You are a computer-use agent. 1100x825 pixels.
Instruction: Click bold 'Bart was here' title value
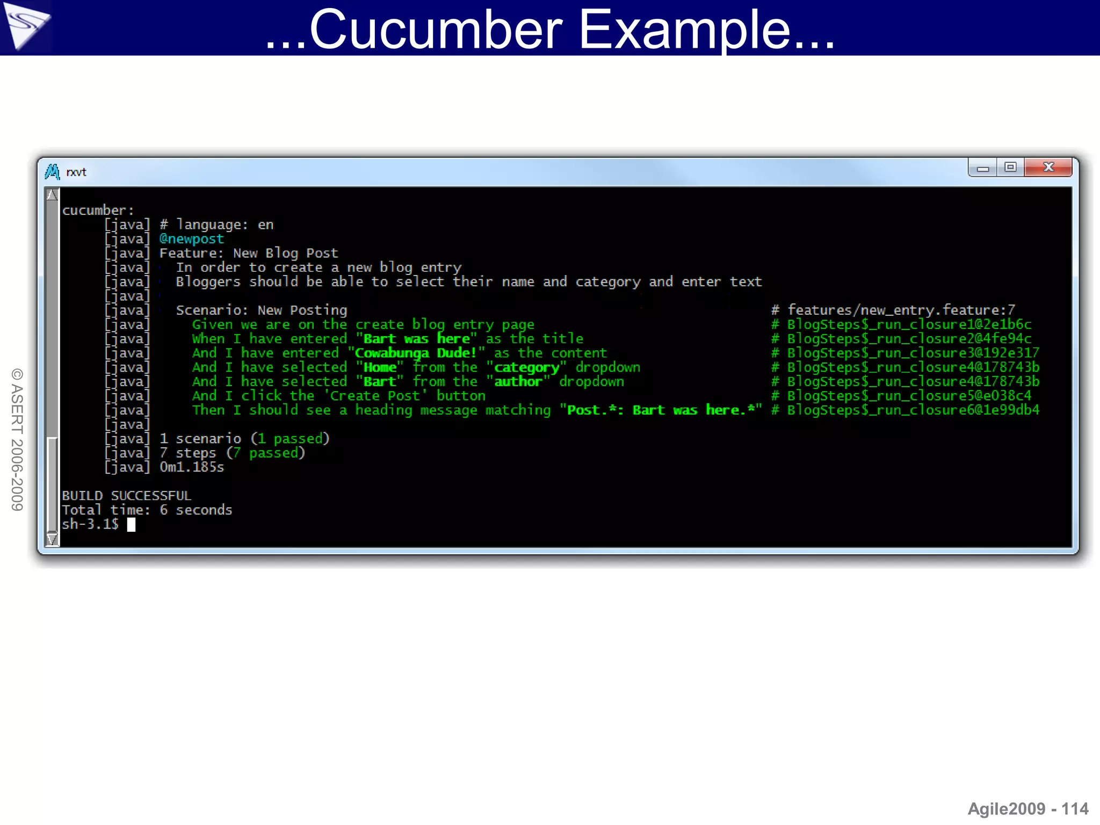tap(416, 339)
